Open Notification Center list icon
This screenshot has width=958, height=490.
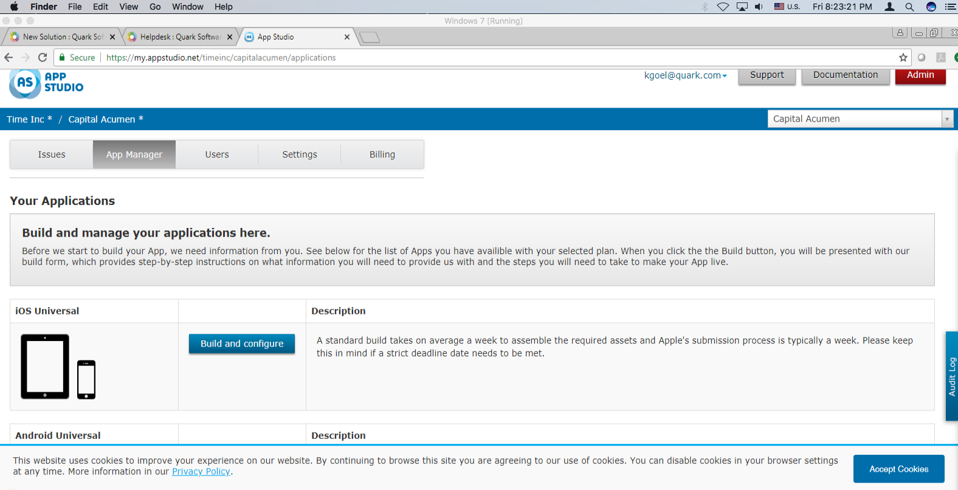950,7
